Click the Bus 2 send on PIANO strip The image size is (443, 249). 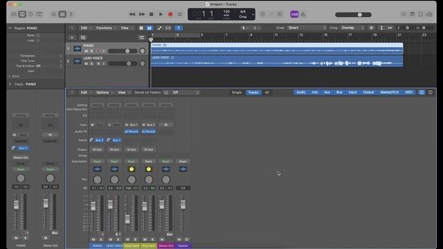coord(99,140)
